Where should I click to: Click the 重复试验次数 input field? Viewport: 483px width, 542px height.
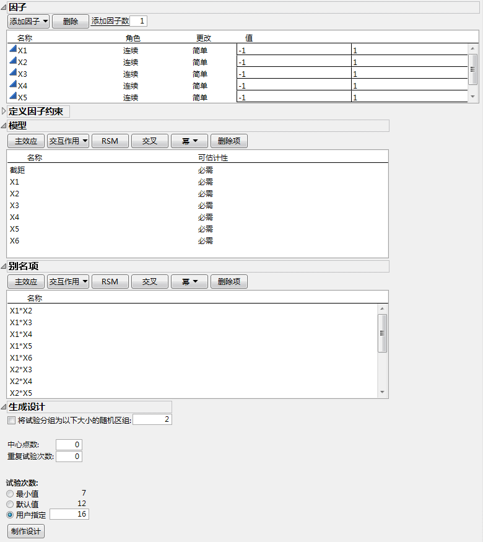[x=69, y=457]
